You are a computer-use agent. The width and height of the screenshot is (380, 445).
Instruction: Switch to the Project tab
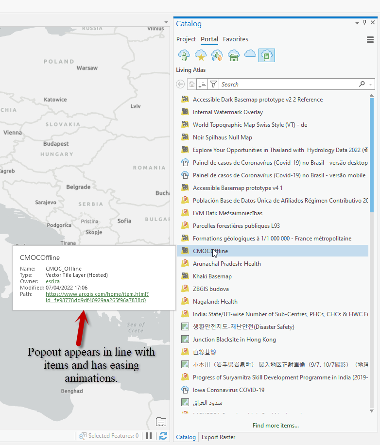coord(186,39)
